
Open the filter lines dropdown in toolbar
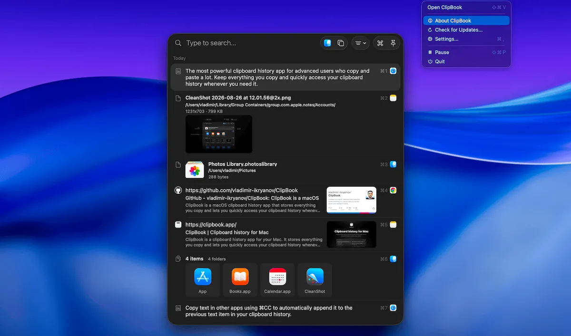360,43
